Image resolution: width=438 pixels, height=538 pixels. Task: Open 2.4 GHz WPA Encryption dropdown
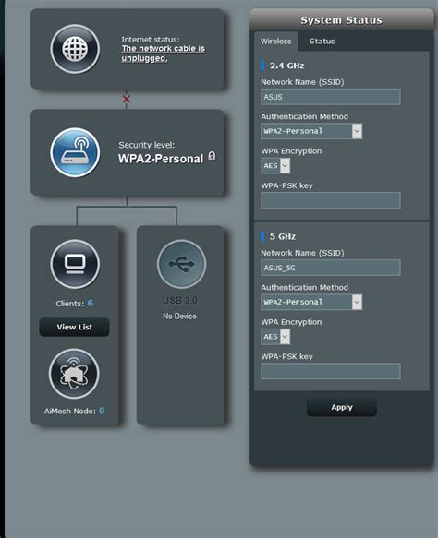pyautogui.click(x=275, y=166)
